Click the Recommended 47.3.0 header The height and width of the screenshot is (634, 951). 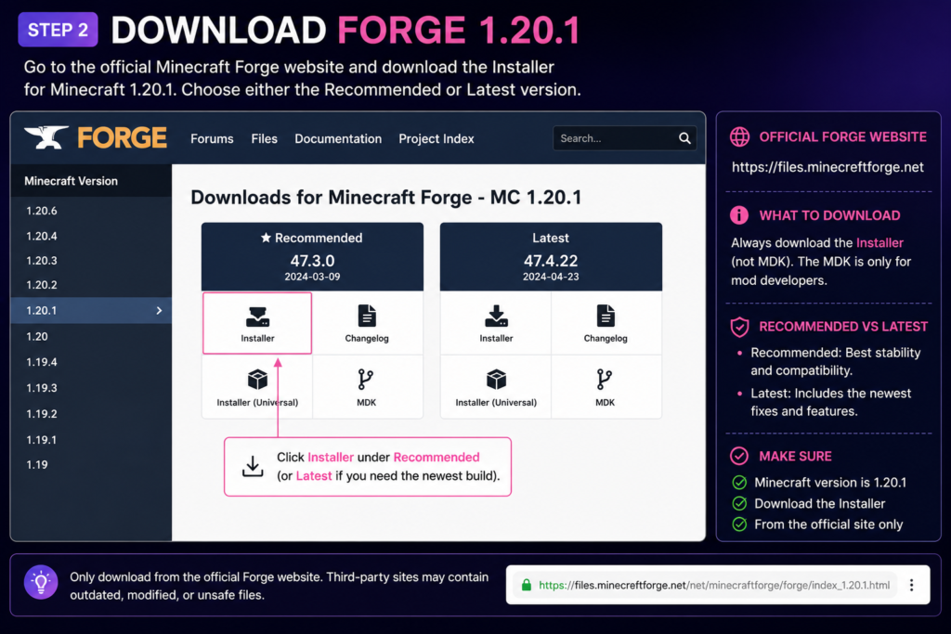point(312,256)
